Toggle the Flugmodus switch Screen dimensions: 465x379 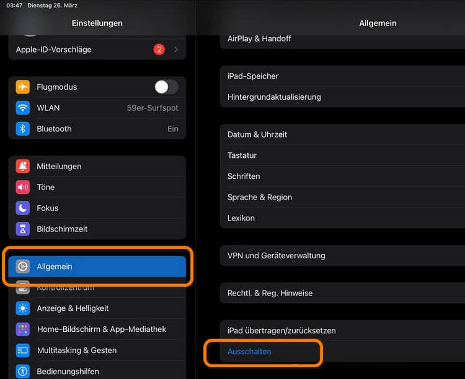[x=166, y=87]
